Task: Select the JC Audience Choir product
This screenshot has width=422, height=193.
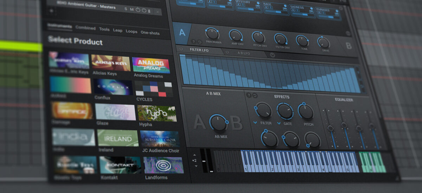Action: point(159,139)
